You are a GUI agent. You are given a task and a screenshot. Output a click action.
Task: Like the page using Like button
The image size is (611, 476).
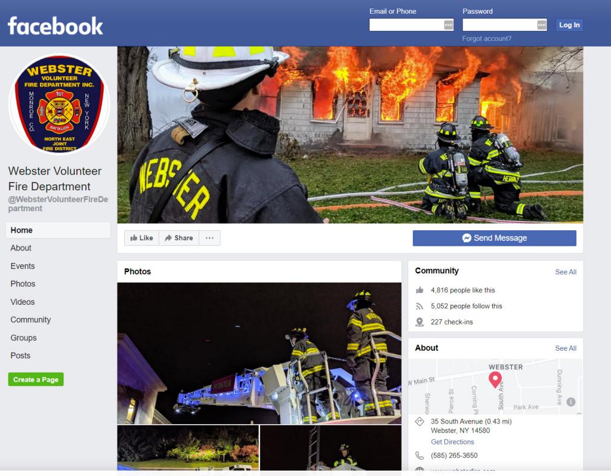click(x=141, y=238)
